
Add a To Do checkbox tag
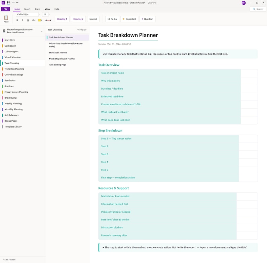[112, 19]
